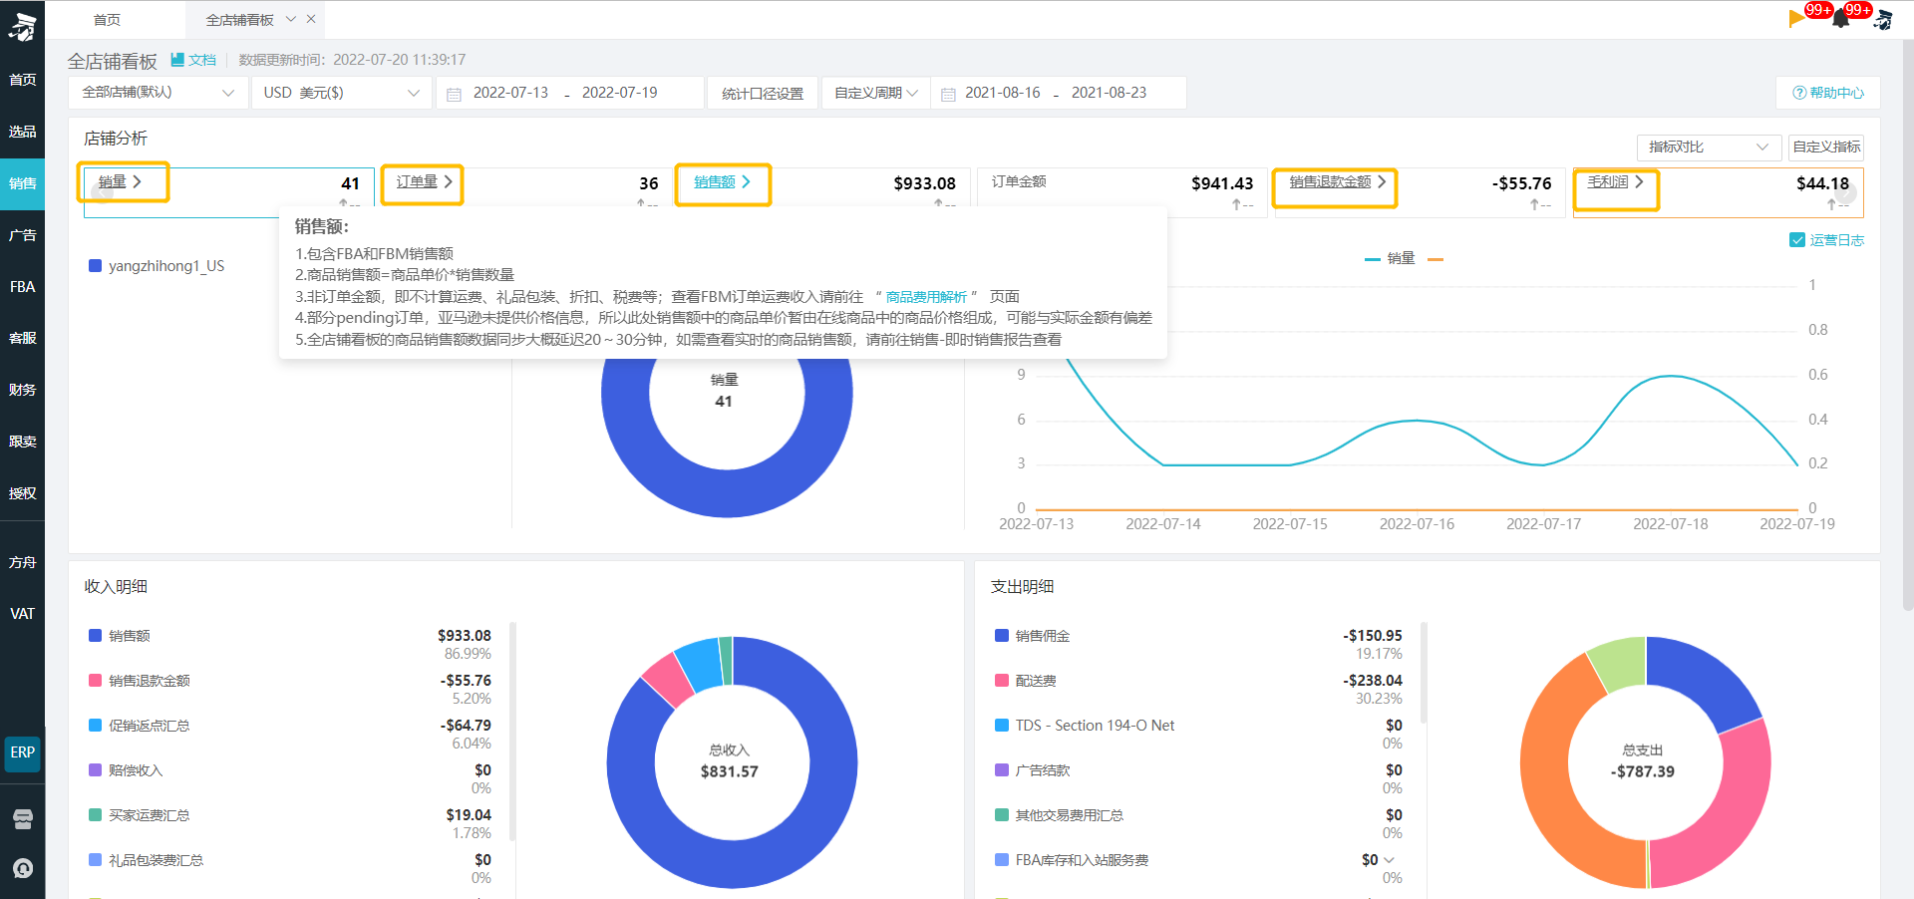Expand the FBA库存和入站服务费 row chevron
The width and height of the screenshot is (1914, 899).
[x=1390, y=860]
